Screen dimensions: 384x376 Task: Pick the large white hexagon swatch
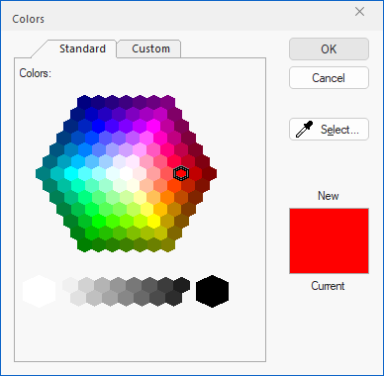(x=40, y=291)
